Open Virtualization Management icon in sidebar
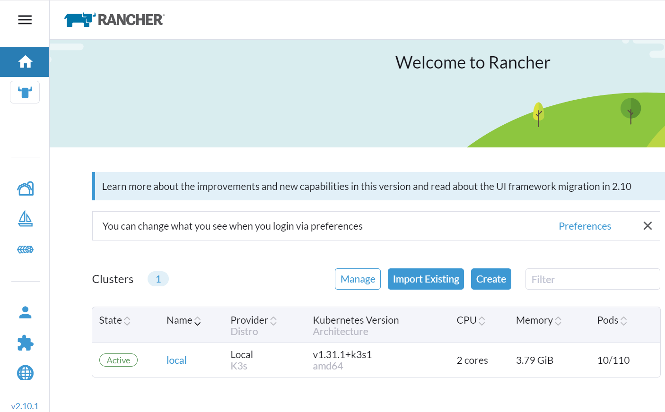665x412 pixels. 25,249
